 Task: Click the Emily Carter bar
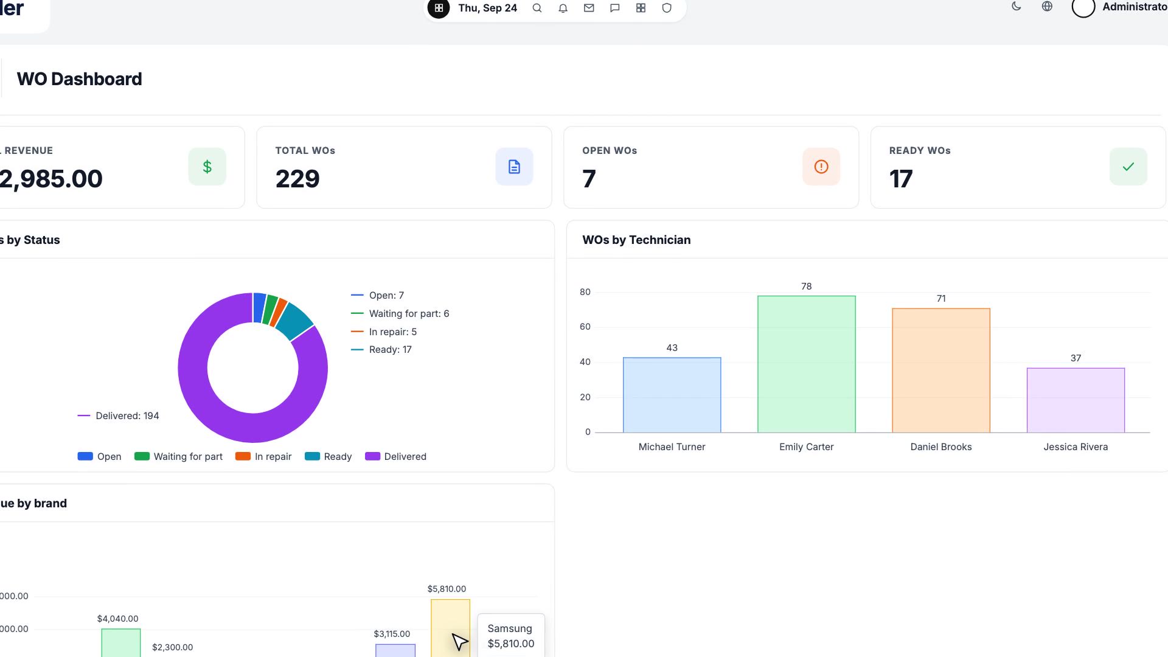[807, 364]
